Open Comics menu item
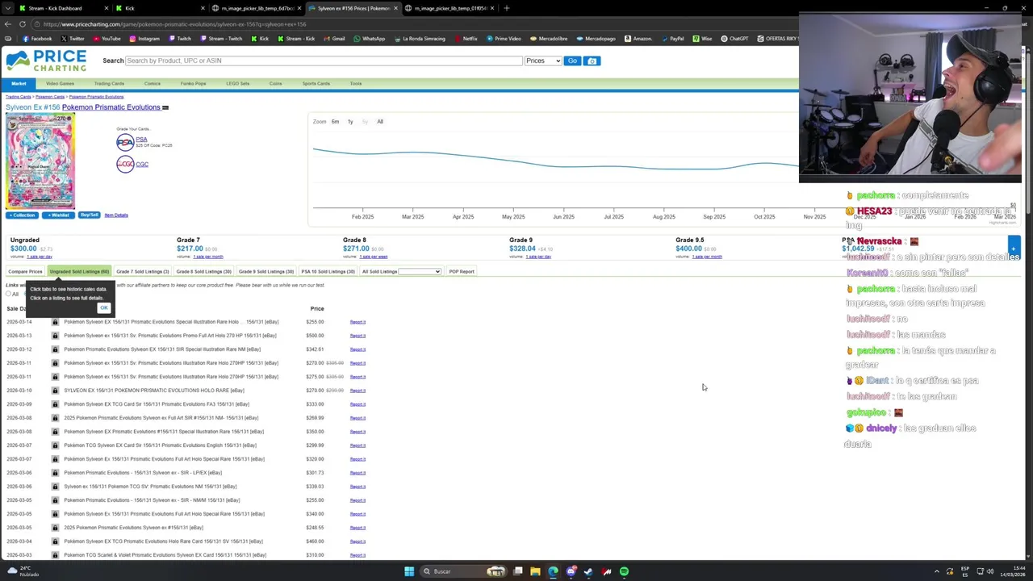Image resolution: width=1033 pixels, height=581 pixels. pyautogui.click(x=152, y=83)
